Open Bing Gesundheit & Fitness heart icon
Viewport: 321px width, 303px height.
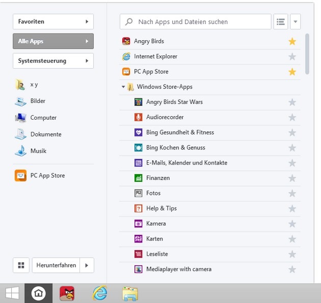[x=139, y=132]
